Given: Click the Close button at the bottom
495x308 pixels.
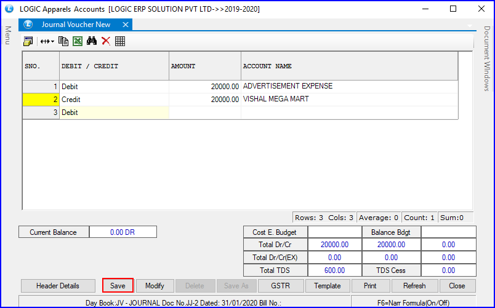Looking at the screenshot, I should pos(457,286).
